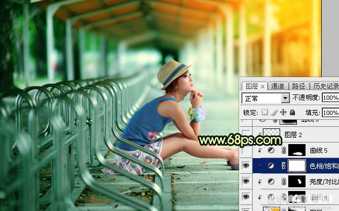Click the 亮度/对比度 adjustment icon
339x211 pixels.
(271, 181)
